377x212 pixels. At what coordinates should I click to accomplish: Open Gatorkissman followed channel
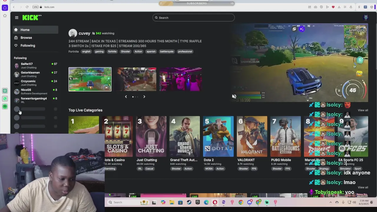[35, 74]
